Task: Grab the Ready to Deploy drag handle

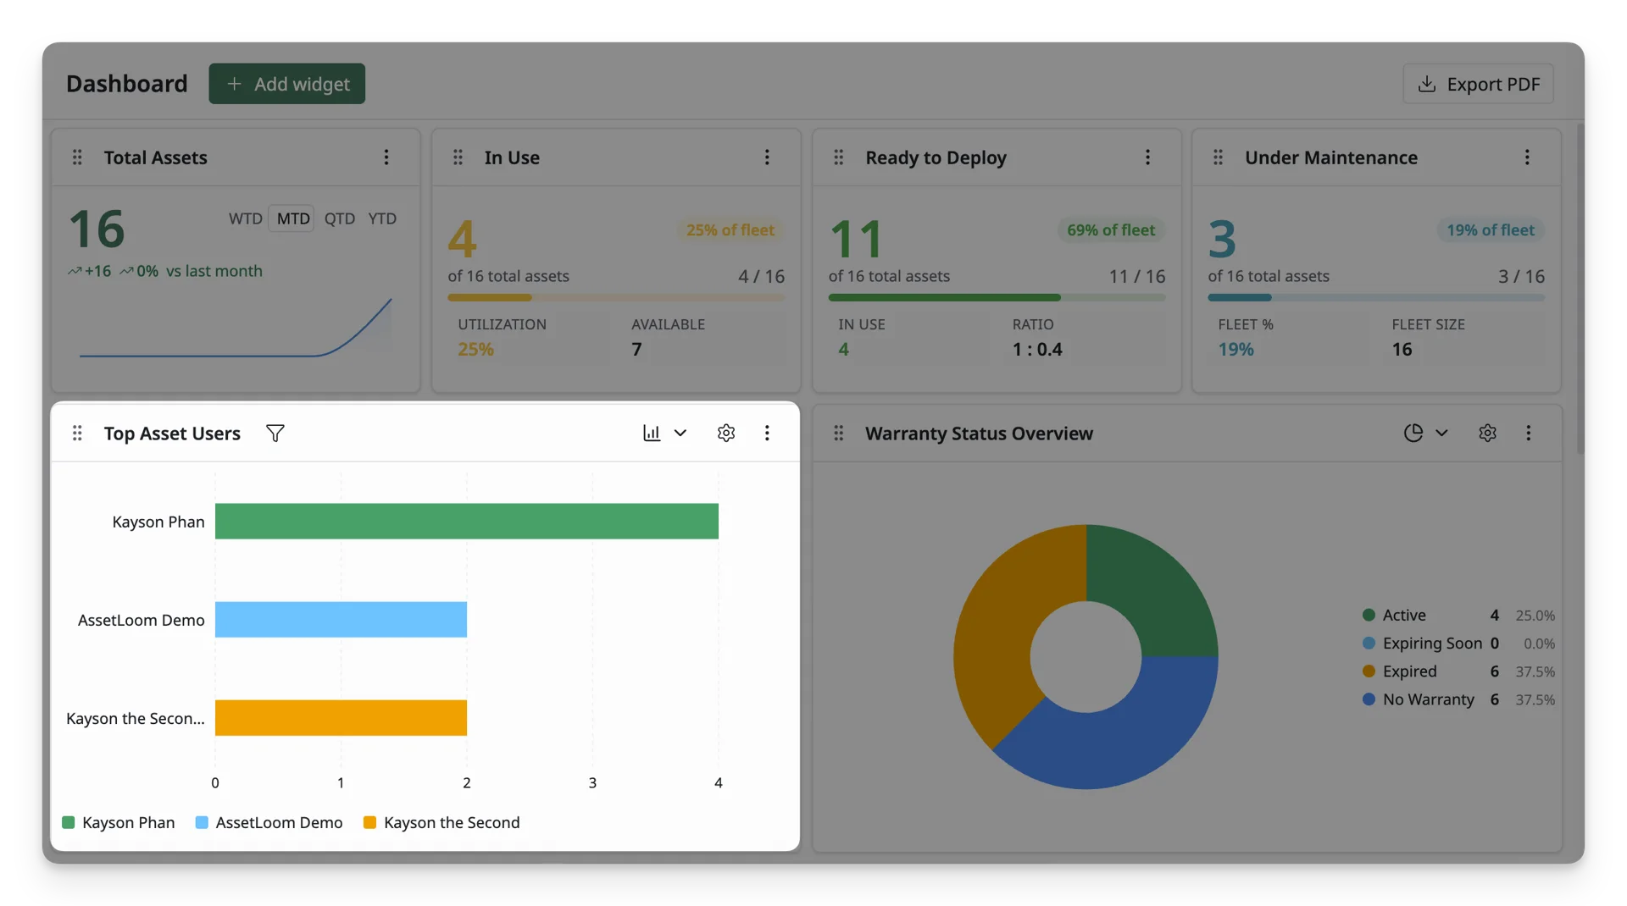Action: pos(838,157)
